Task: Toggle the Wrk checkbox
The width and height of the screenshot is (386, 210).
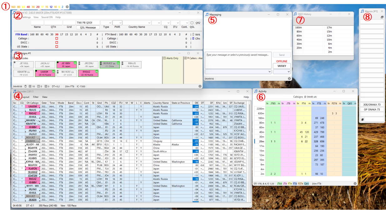Action: (193, 34)
